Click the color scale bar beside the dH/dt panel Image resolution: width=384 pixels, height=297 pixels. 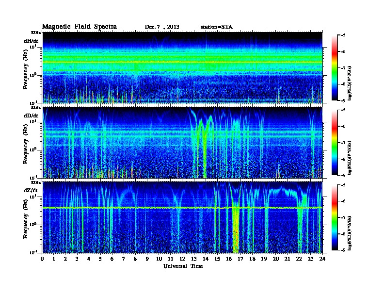[x=334, y=68]
